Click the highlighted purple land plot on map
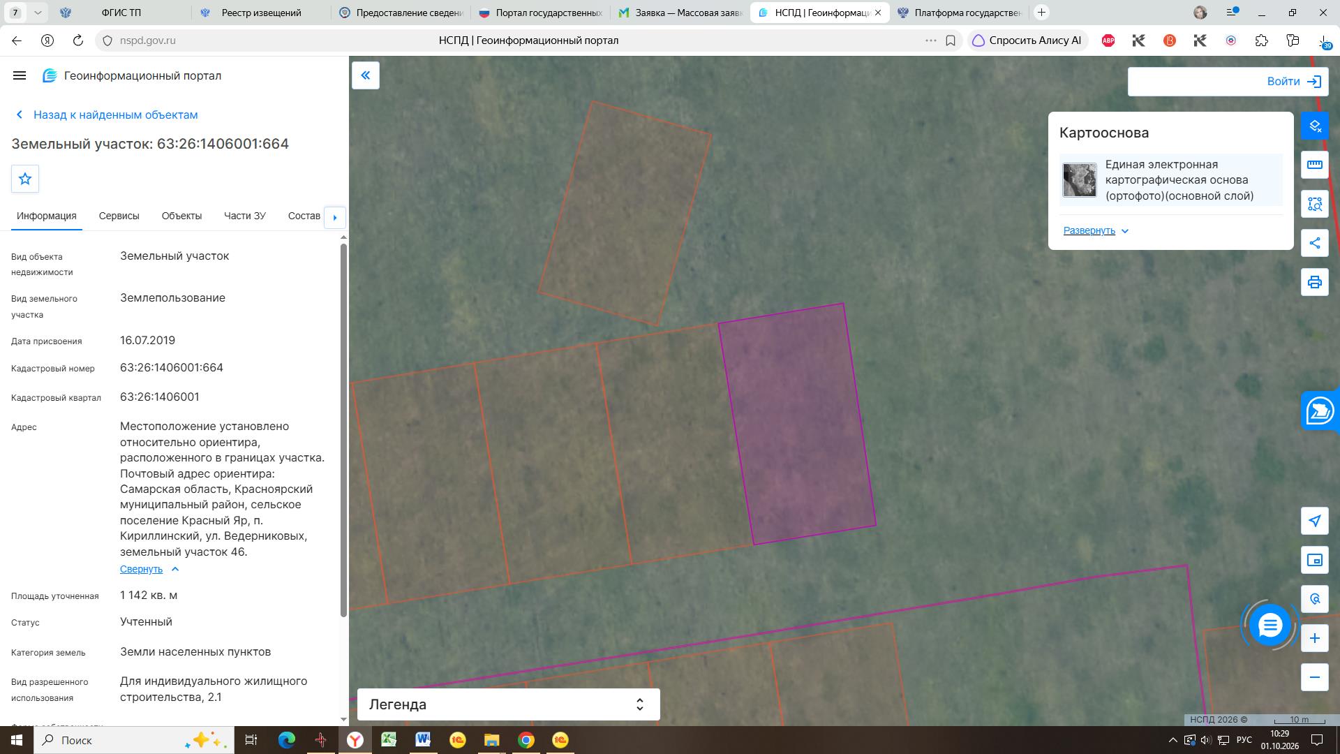 click(x=797, y=424)
